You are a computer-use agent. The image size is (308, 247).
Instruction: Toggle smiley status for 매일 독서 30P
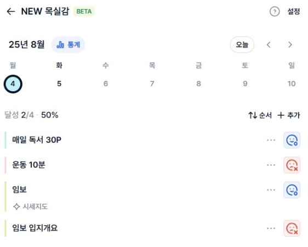[x=292, y=140]
